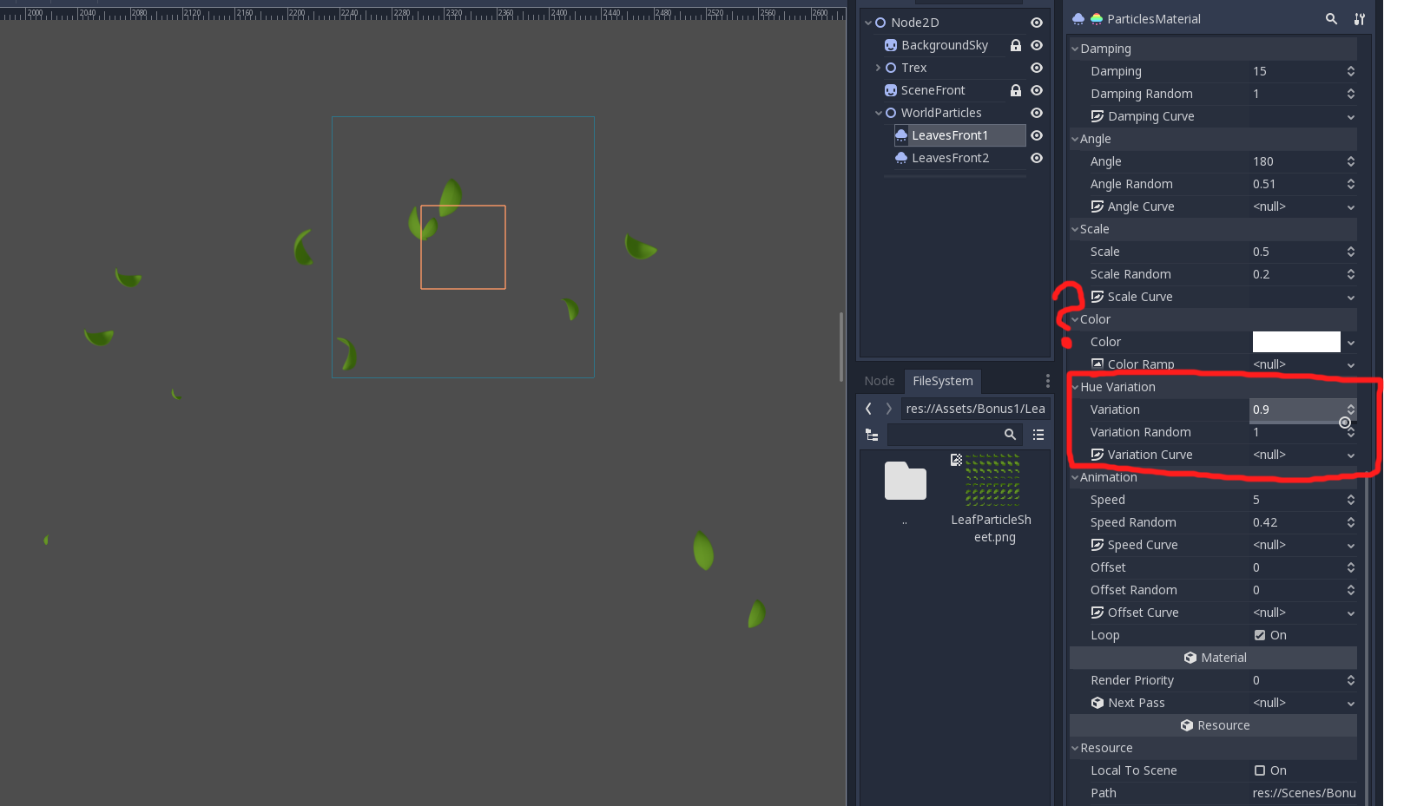Screen dimensions: 1404x806
Task: Open the white Color swatch picker
Action: [x=1295, y=342]
